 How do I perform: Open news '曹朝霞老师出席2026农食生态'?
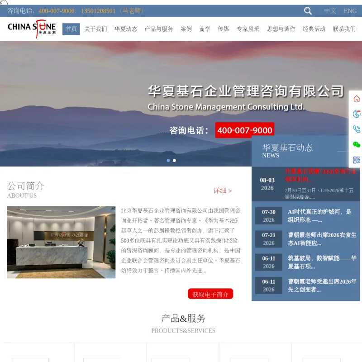[x=322, y=239]
